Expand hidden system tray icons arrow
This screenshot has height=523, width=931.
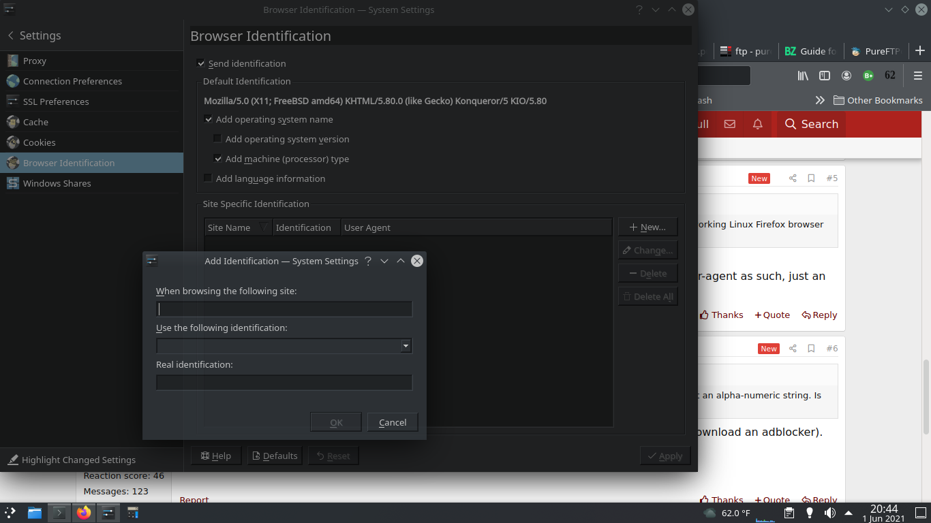[x=849, y=513]
